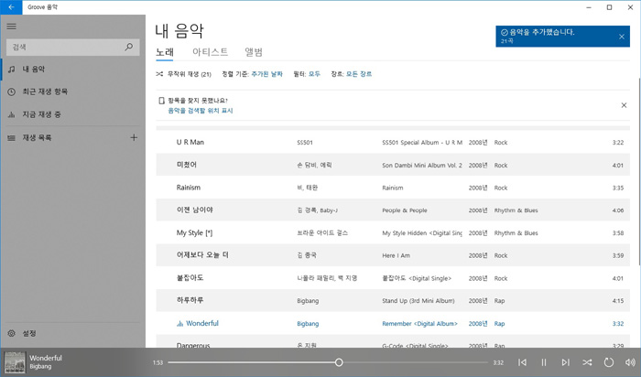Select song 하루하루

[x=190, y=301]
